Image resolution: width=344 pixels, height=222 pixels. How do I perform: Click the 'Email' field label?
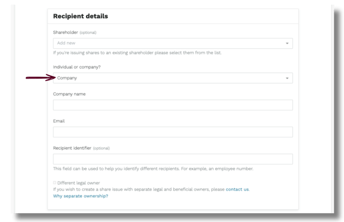tap(59, 121)
